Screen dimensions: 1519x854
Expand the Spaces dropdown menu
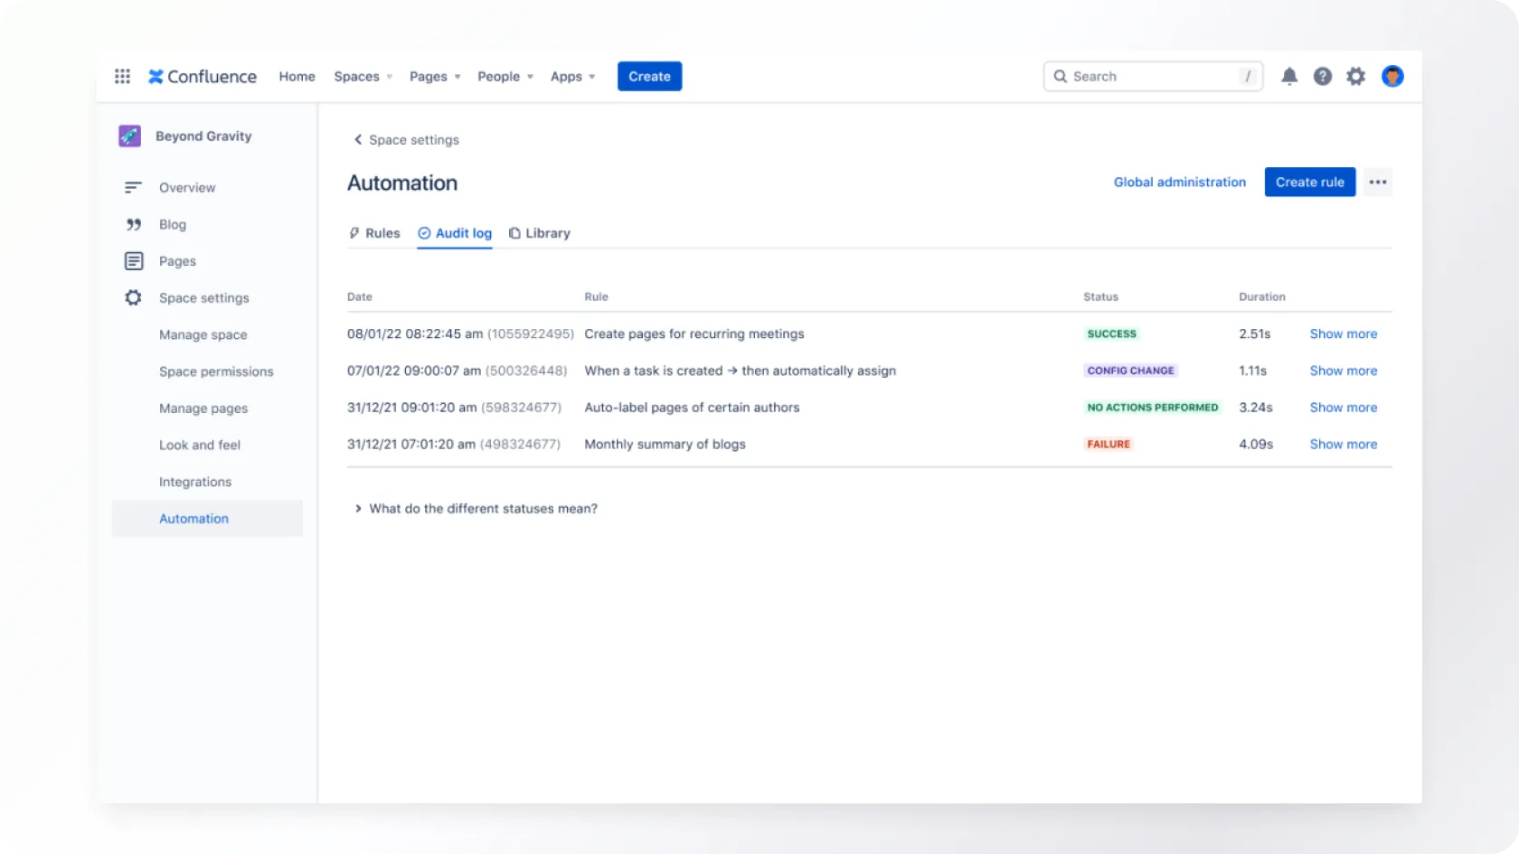pos(363,77)
